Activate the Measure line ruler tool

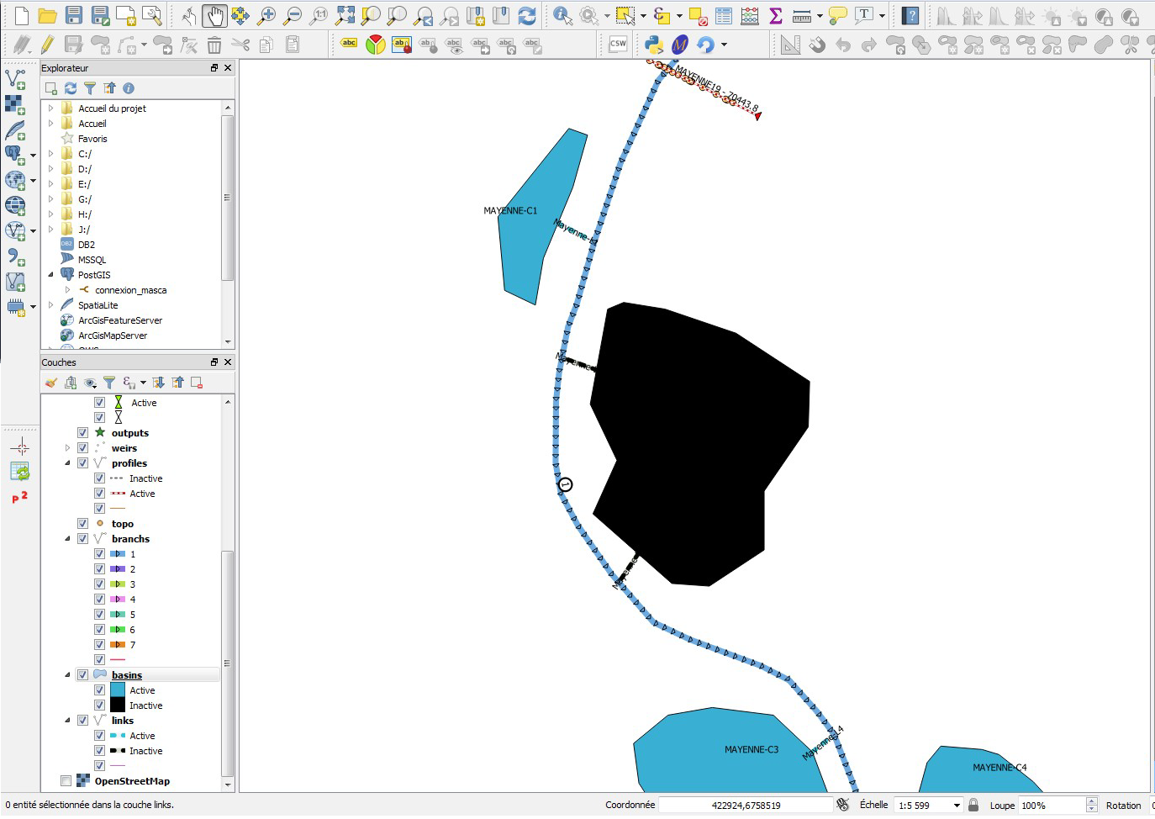802,15
